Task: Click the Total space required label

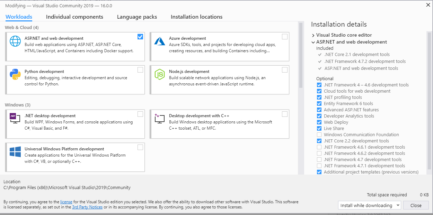Action: 387,195
